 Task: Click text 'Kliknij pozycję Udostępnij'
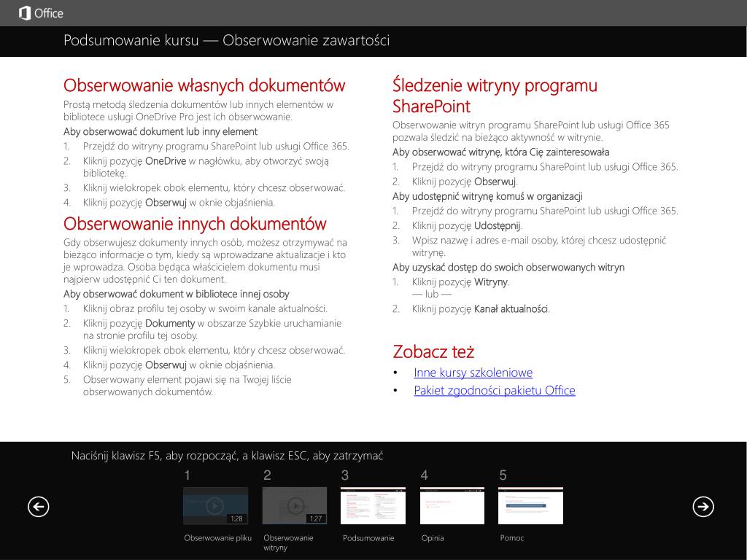(x=467, y=226)
